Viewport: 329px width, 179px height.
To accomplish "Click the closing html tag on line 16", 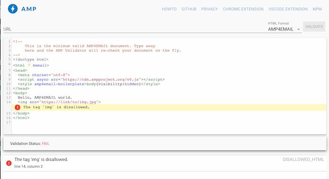I will pos(21,118).
